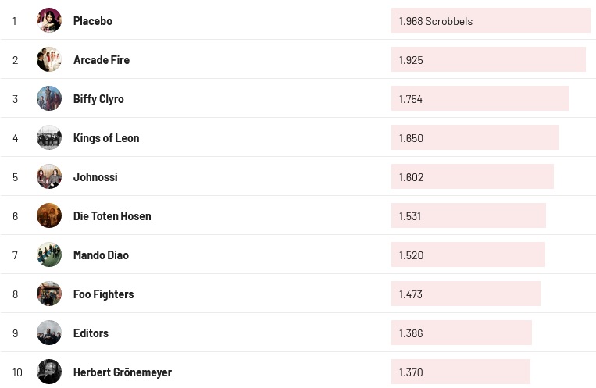Image resolution: width=596 pixels, height=388 pixels.
Task: Click the Mando Diao name
Action: pyautogui.click(x=101, y=255)
